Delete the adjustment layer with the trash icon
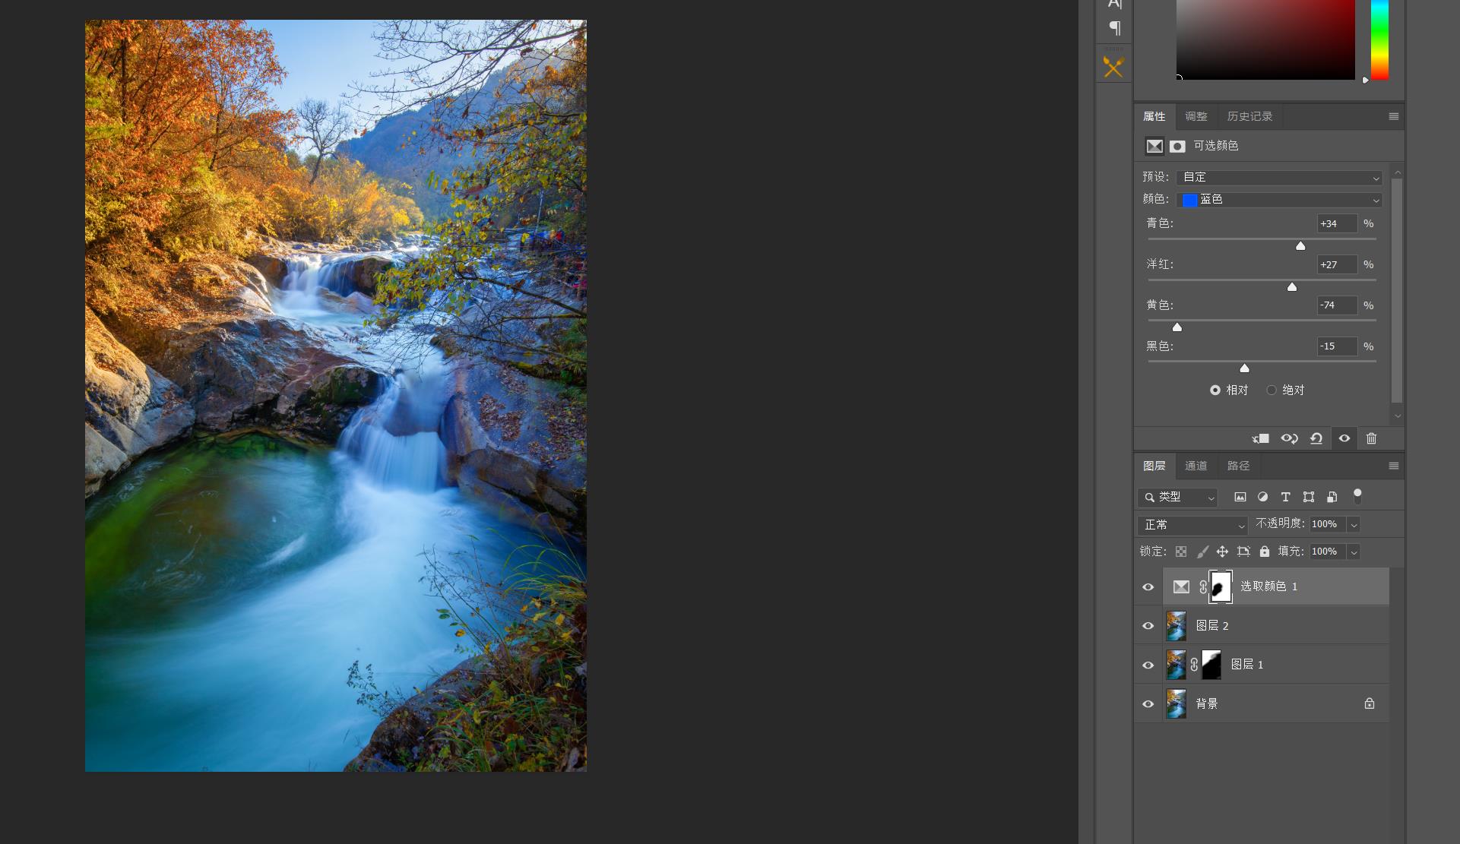Image resolution: width=1460 pixels, height=844 pixels. tap(1371, 438)
